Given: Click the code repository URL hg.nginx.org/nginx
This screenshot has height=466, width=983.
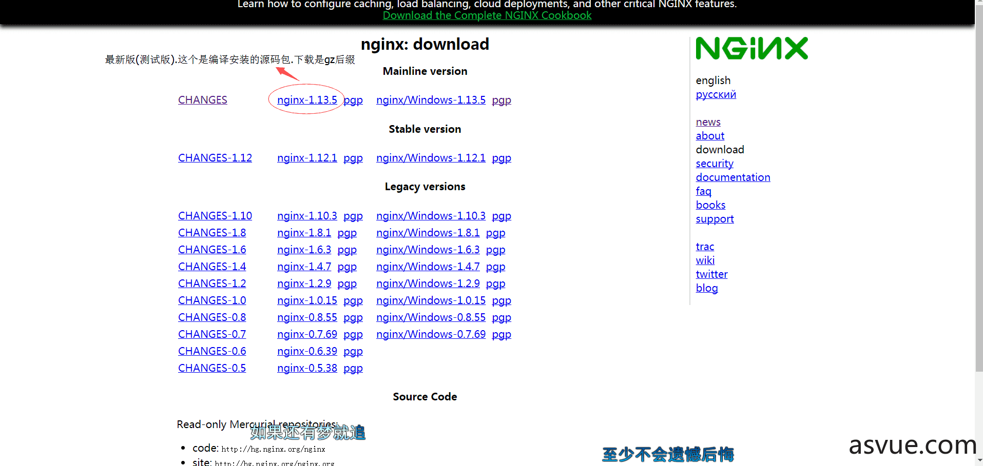Looking at the screenshot, I should [x=273, y=449].
